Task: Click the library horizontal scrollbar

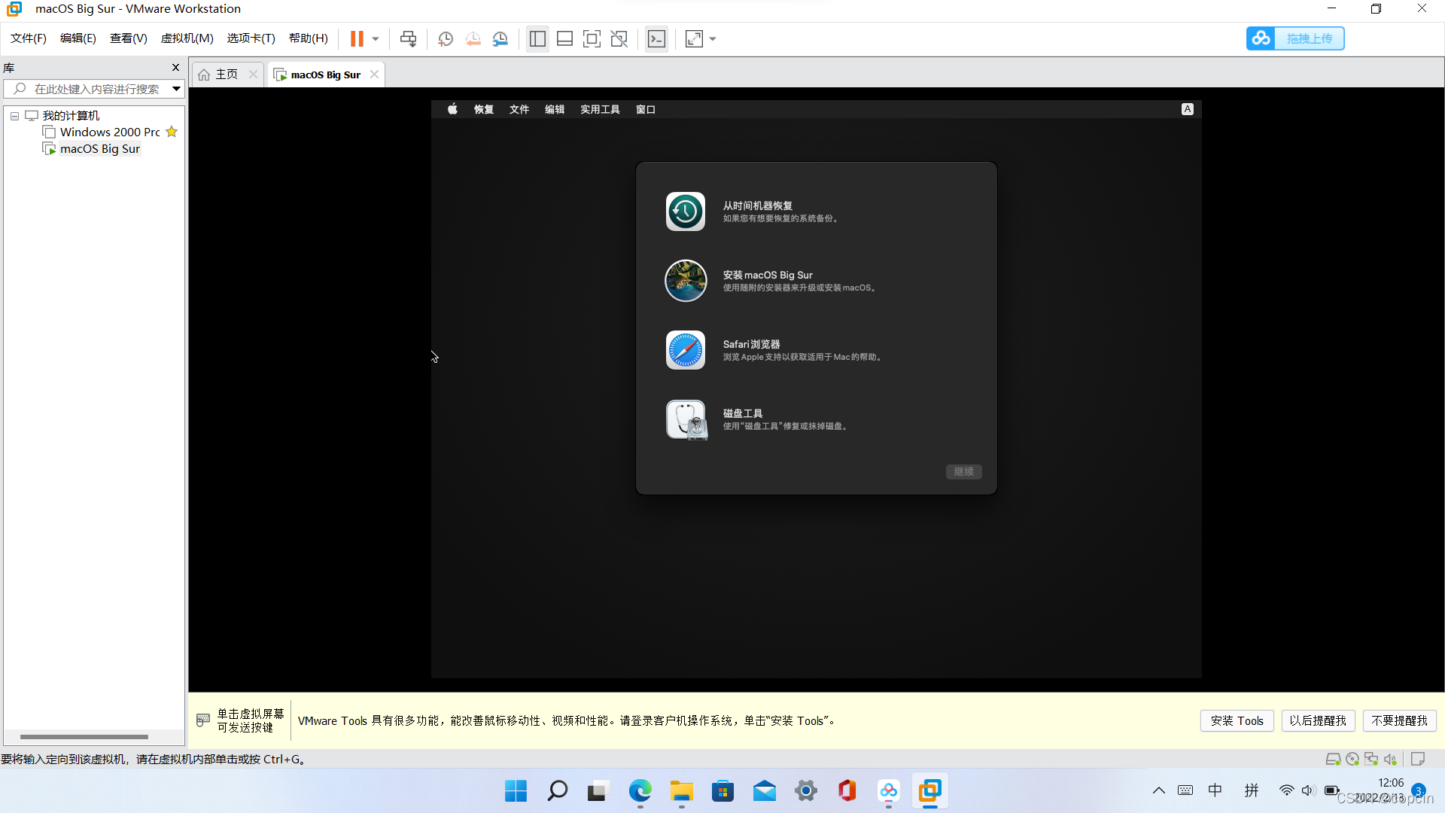Action: tap(84, 736)
